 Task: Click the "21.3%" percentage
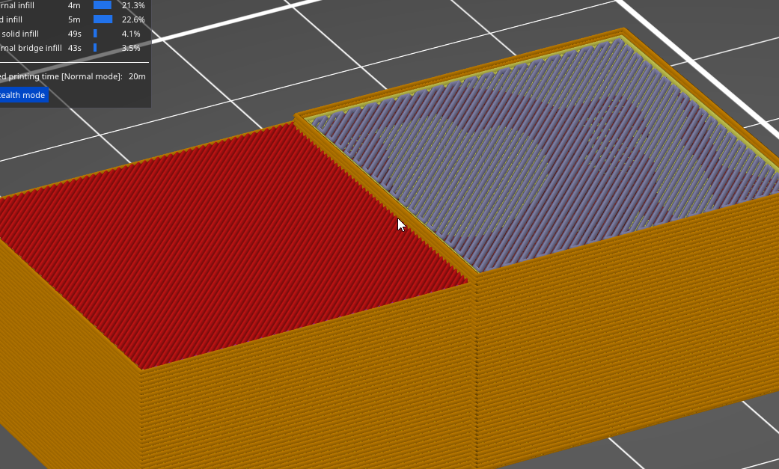click(133, 5)
